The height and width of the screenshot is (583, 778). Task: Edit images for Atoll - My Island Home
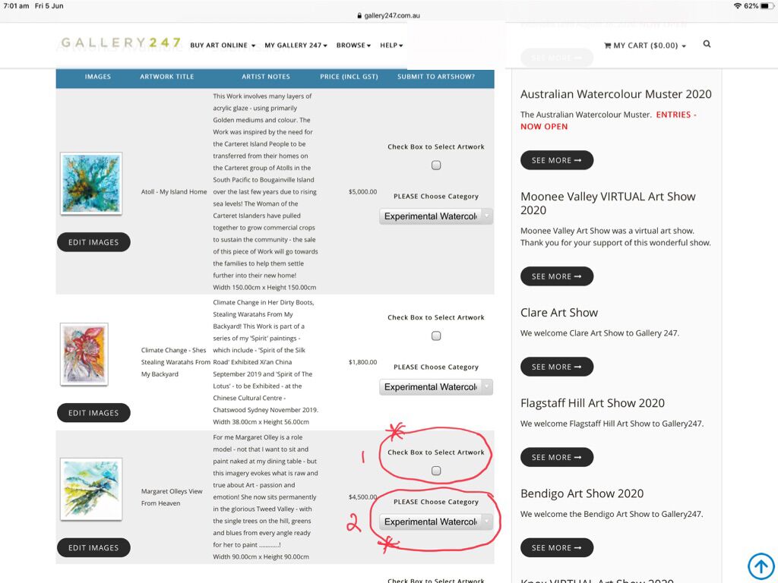pos(93,242)
